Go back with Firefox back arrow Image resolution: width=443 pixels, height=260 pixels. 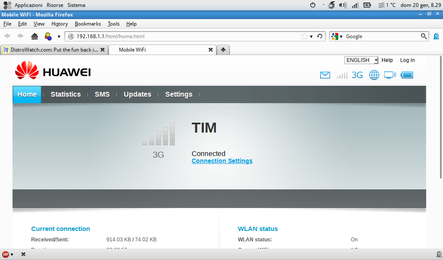click(x=7, y=36)
